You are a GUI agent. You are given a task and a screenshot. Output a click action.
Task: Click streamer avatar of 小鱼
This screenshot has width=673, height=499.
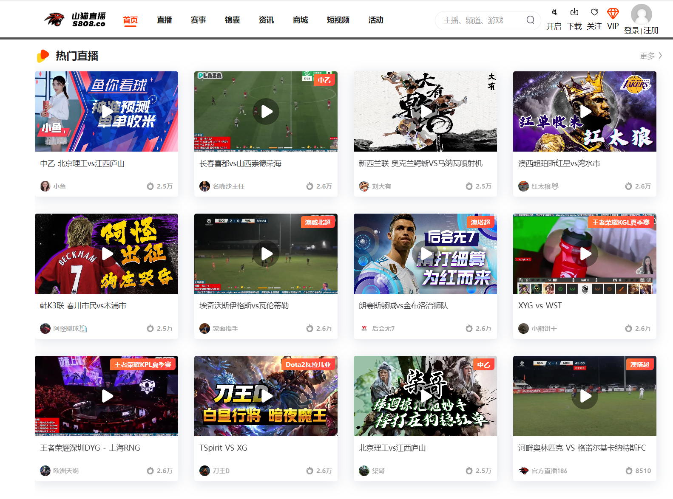click(x=45, y=186)
